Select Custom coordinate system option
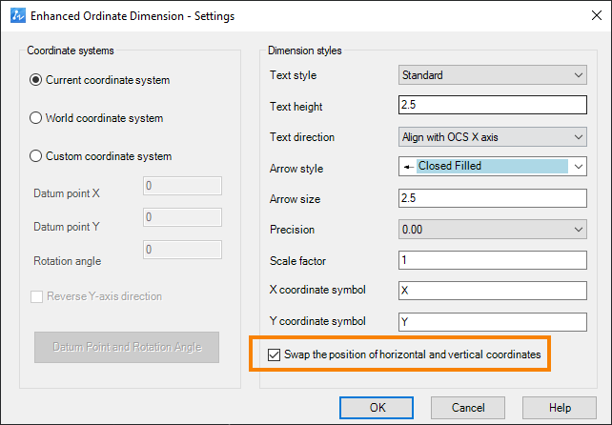This screenshot has height=425, width=612. tap(35, 156)
